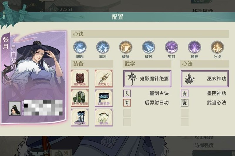Image resolution: width=235 pixels, height=156 pixels.
Task: Open the boots equipment slot
Action: pos(80,117)
